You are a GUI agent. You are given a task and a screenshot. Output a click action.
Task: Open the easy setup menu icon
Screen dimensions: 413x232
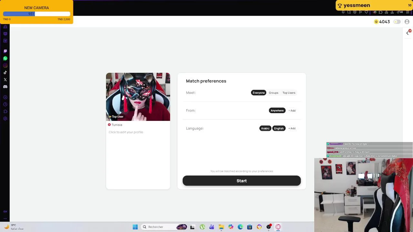coord(408,12)
